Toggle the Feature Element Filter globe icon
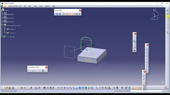Viewport: 170px width, 95px height. (x=43, y=71)
